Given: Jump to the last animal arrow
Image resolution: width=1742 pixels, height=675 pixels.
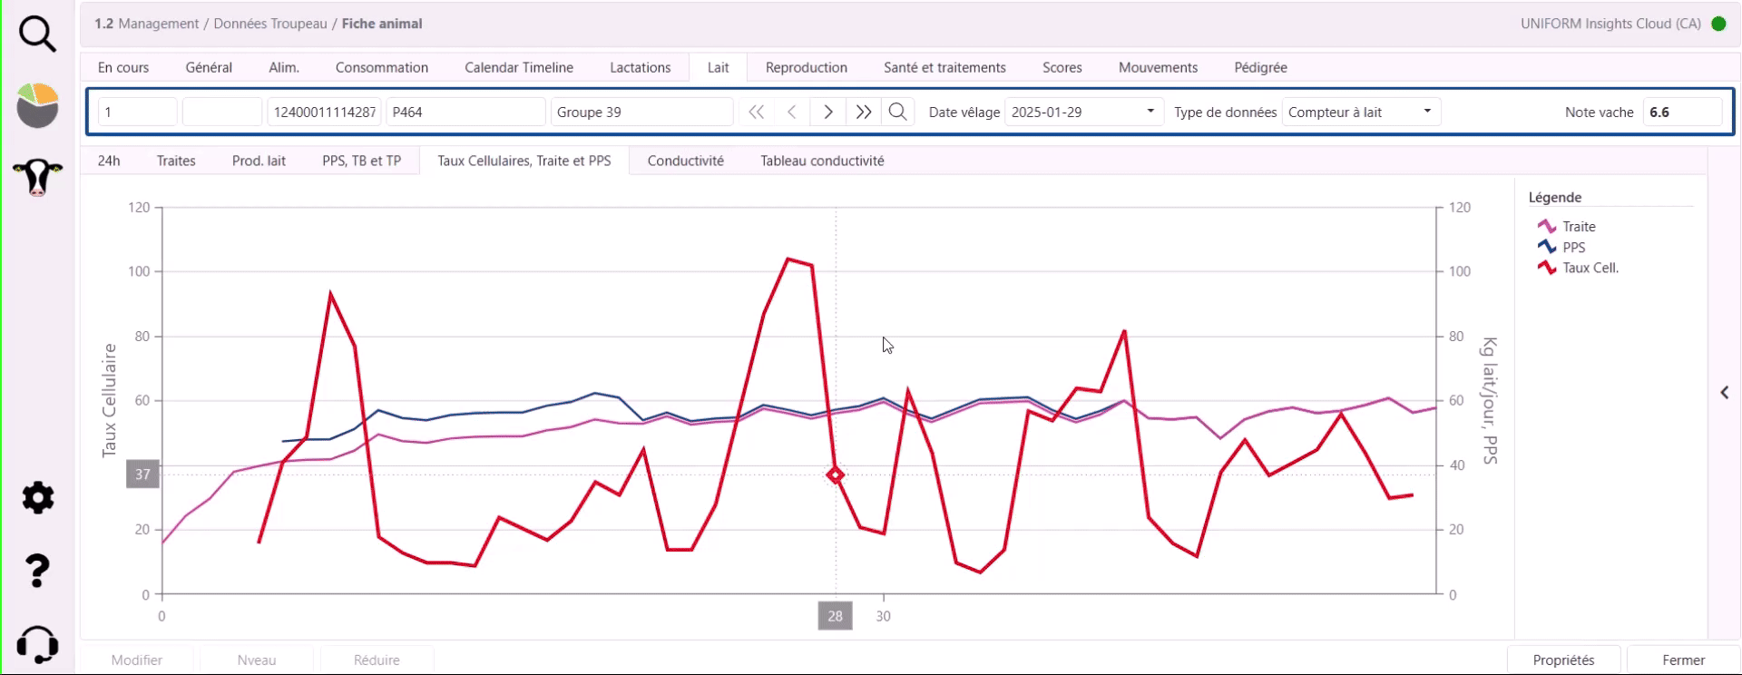Looking at the screenshot, I should [x=863, y=112].
